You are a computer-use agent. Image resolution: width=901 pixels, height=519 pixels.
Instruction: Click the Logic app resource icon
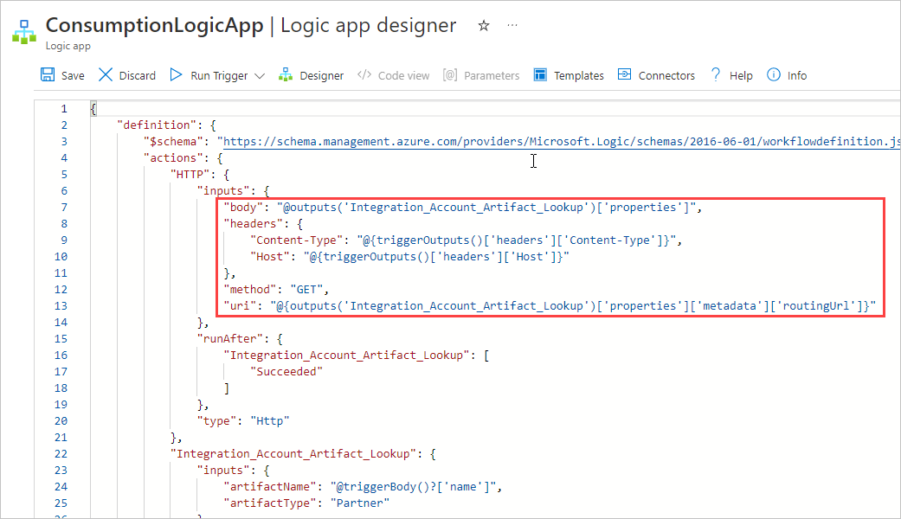[23, 32]
